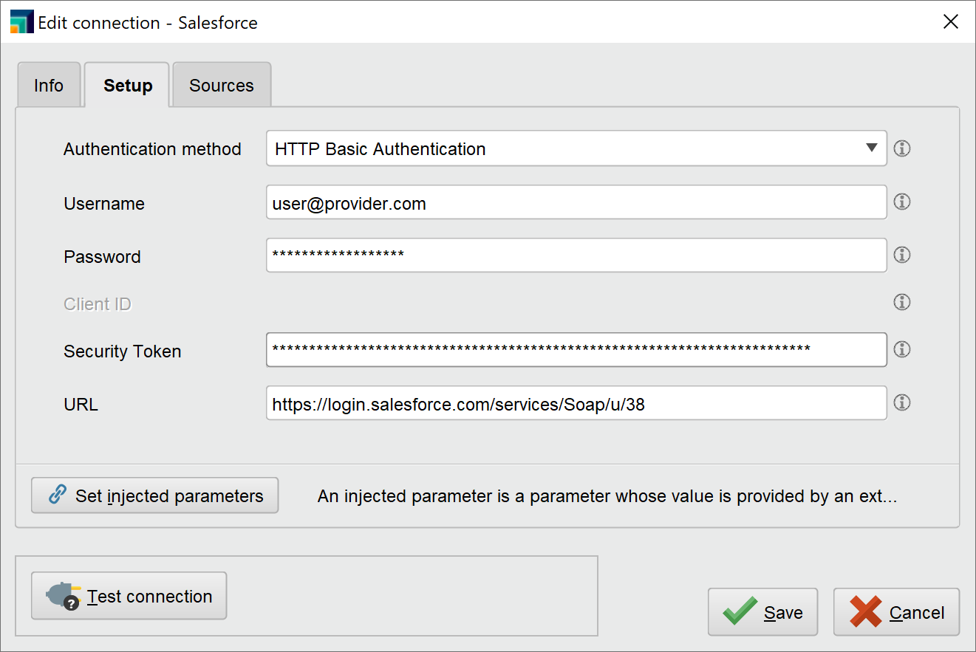Viewport: 976px width, 652px height.
Task: Click the red X icon on Cancel
Action: 864,611
